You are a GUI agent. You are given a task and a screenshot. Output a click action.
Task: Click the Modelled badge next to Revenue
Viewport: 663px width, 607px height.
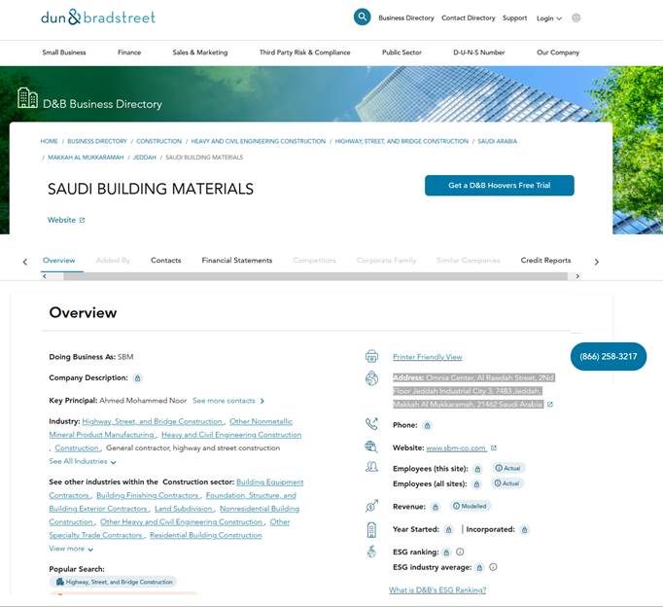click(x=470, y=506)
